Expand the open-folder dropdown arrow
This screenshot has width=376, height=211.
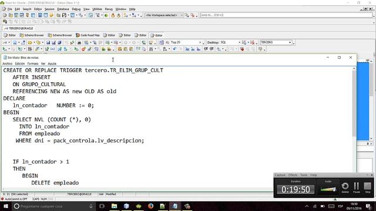point(34,43)
